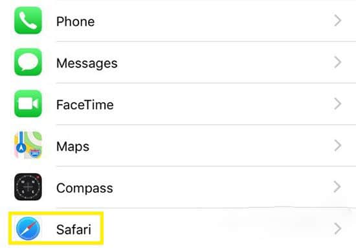356x249 pixels.
Task: Choose the FaceTime label text
Action: [85, 105]
